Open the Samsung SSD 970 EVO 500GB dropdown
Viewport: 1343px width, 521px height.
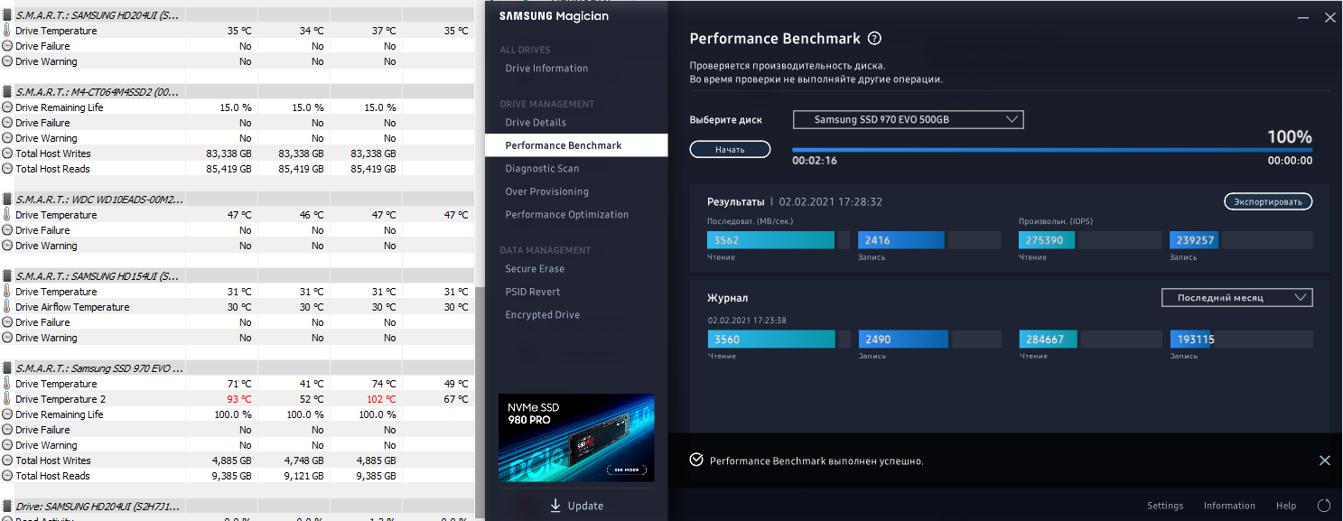[908, 119]
